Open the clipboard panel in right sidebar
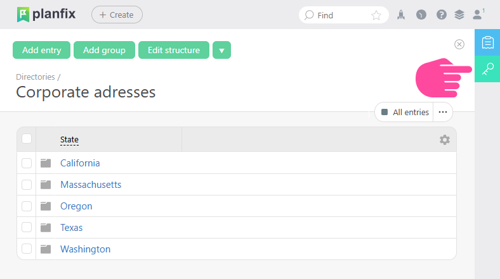500x279 pixels. click(x=487, y=42)
